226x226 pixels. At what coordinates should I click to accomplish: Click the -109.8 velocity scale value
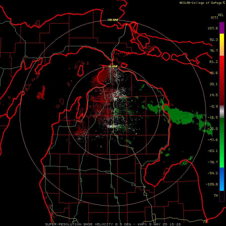(212, 184)
